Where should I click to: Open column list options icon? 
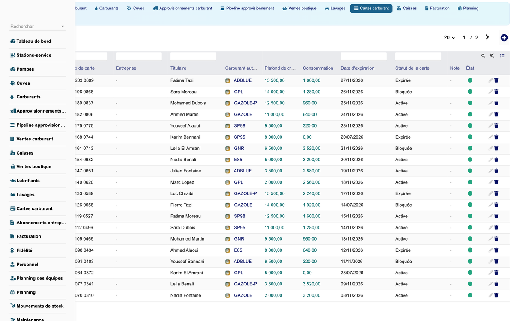click(502, 56)
